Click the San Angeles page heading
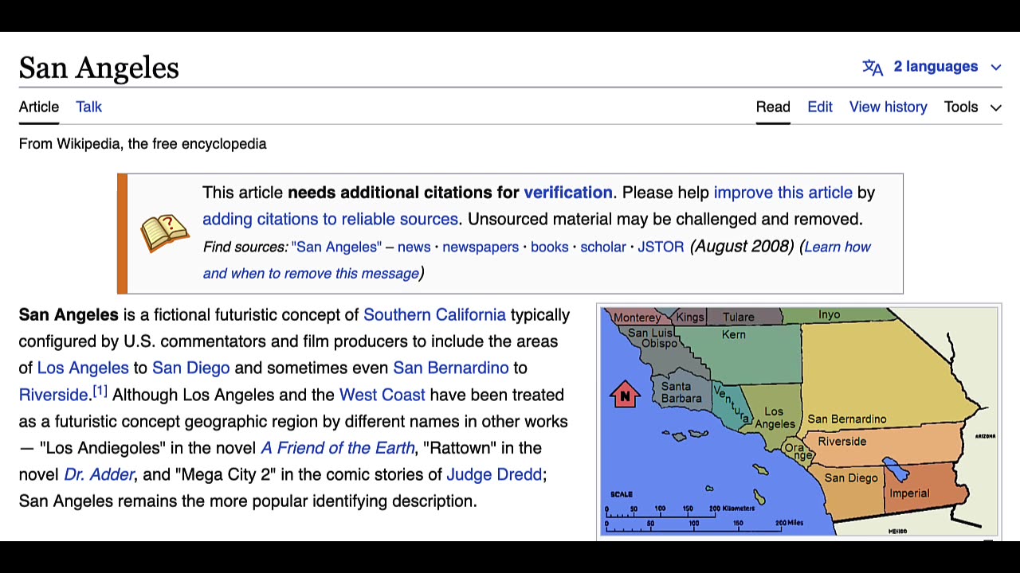The height and width of the screenshot is (573, 1020). click(99, 68)
